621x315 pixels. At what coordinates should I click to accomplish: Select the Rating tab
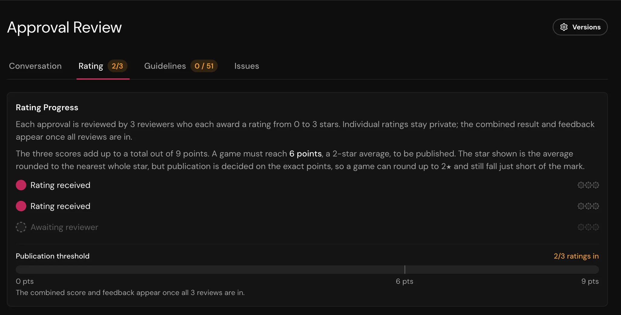click(x=103, y=66)
